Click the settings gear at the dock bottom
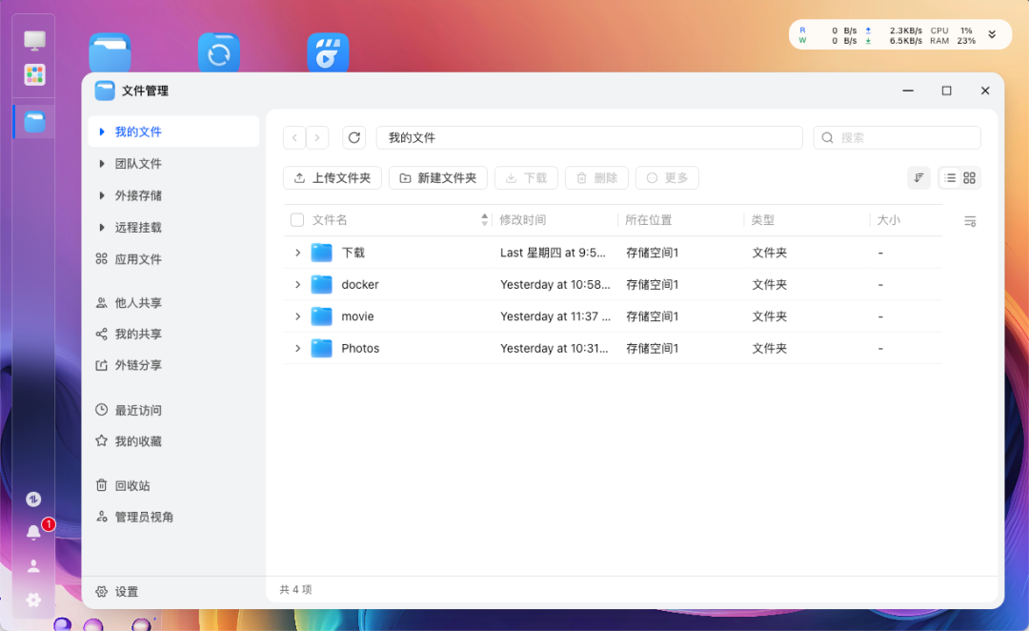Viewport: 1029px width, 631px height. pyautogui.click(x=34, y=600)
